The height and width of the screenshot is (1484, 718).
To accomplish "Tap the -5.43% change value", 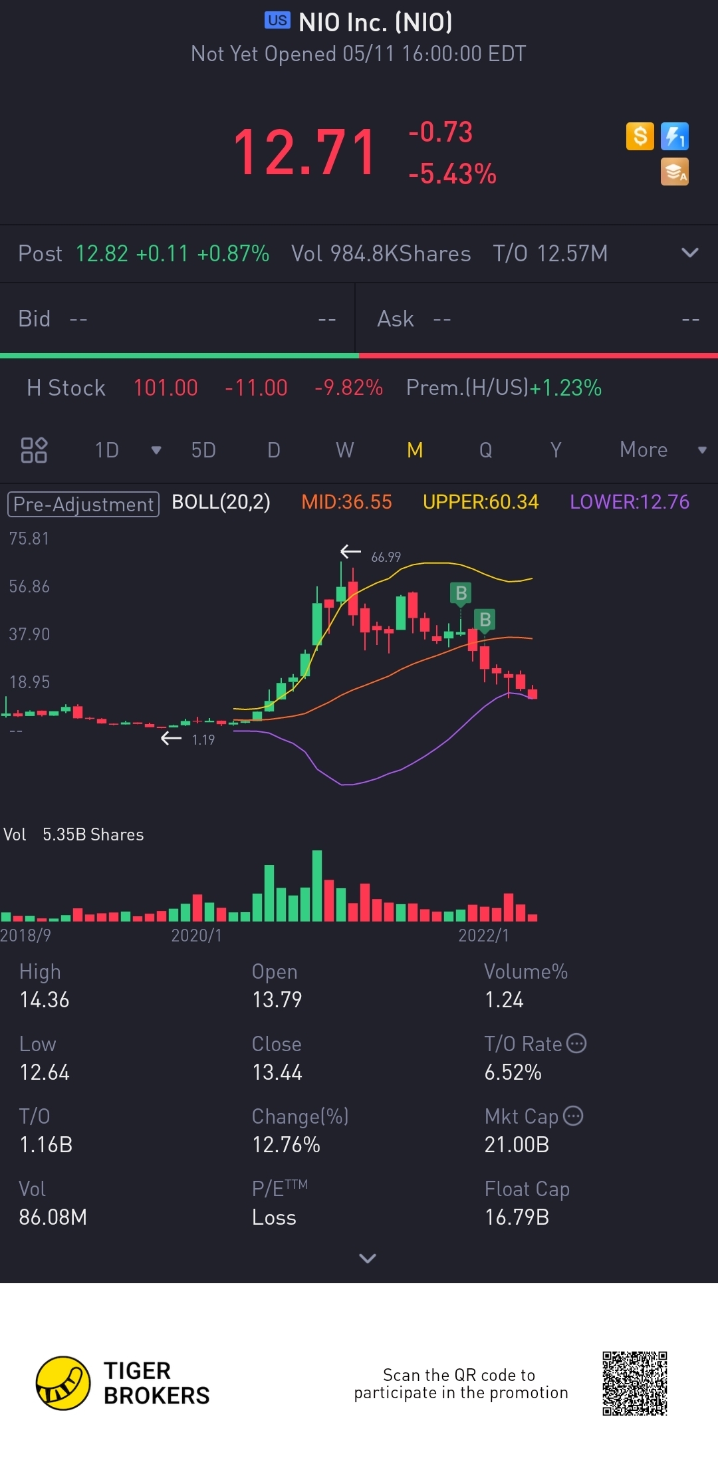I will click(x=452, y=174).
